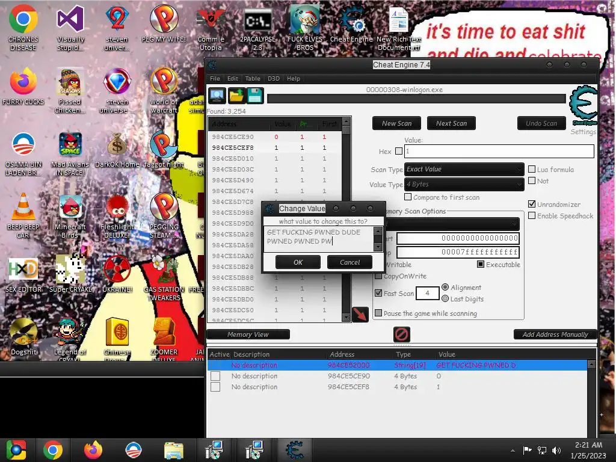Open the Help menu
This screenshot has height=462, width=616.
(294, 79)
